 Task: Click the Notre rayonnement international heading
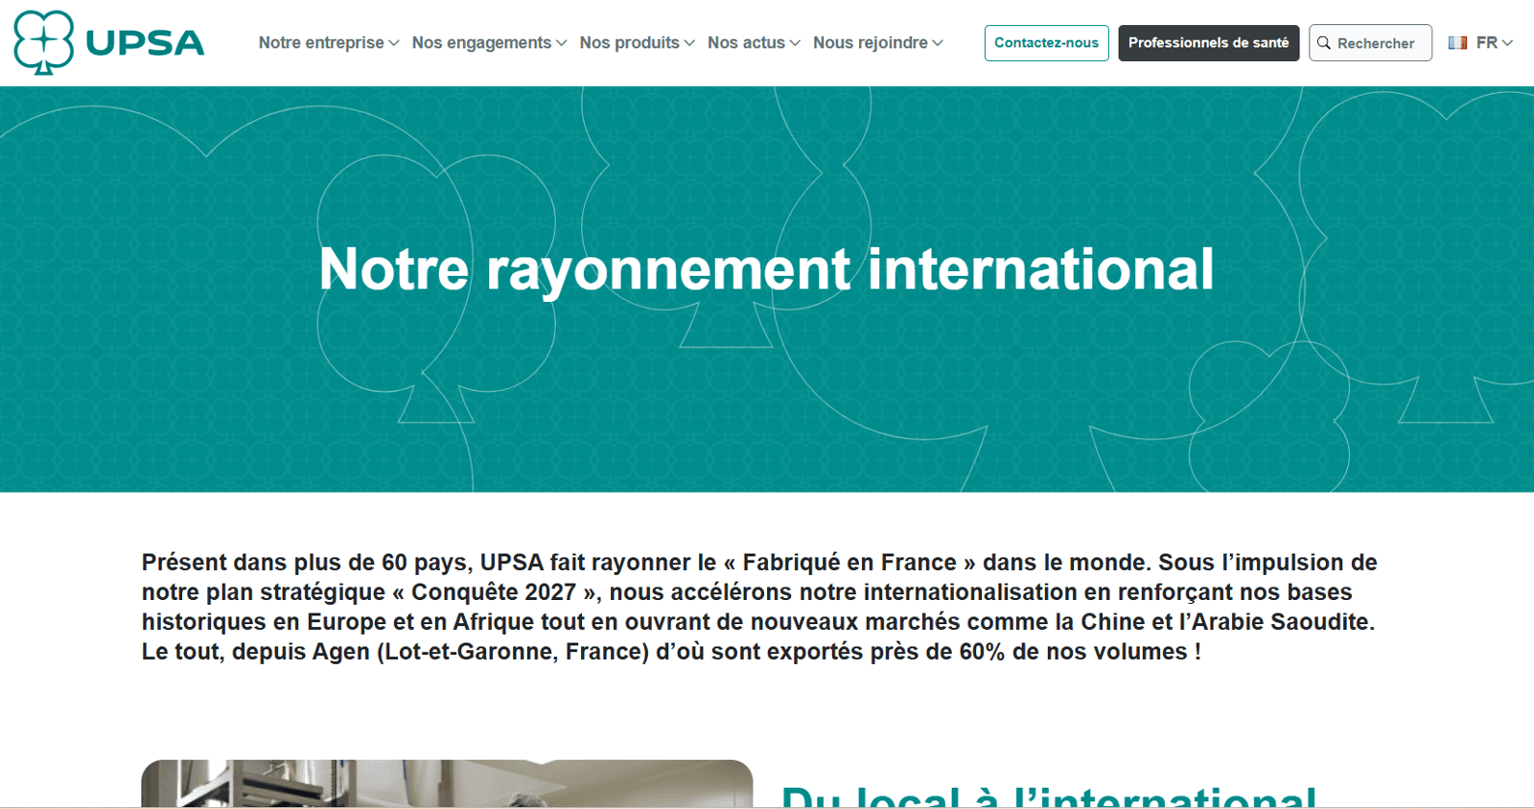coord(766,268)
